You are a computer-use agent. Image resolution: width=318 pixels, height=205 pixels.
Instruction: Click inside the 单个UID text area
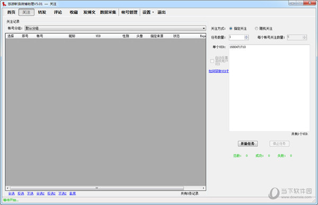[269, 88]
